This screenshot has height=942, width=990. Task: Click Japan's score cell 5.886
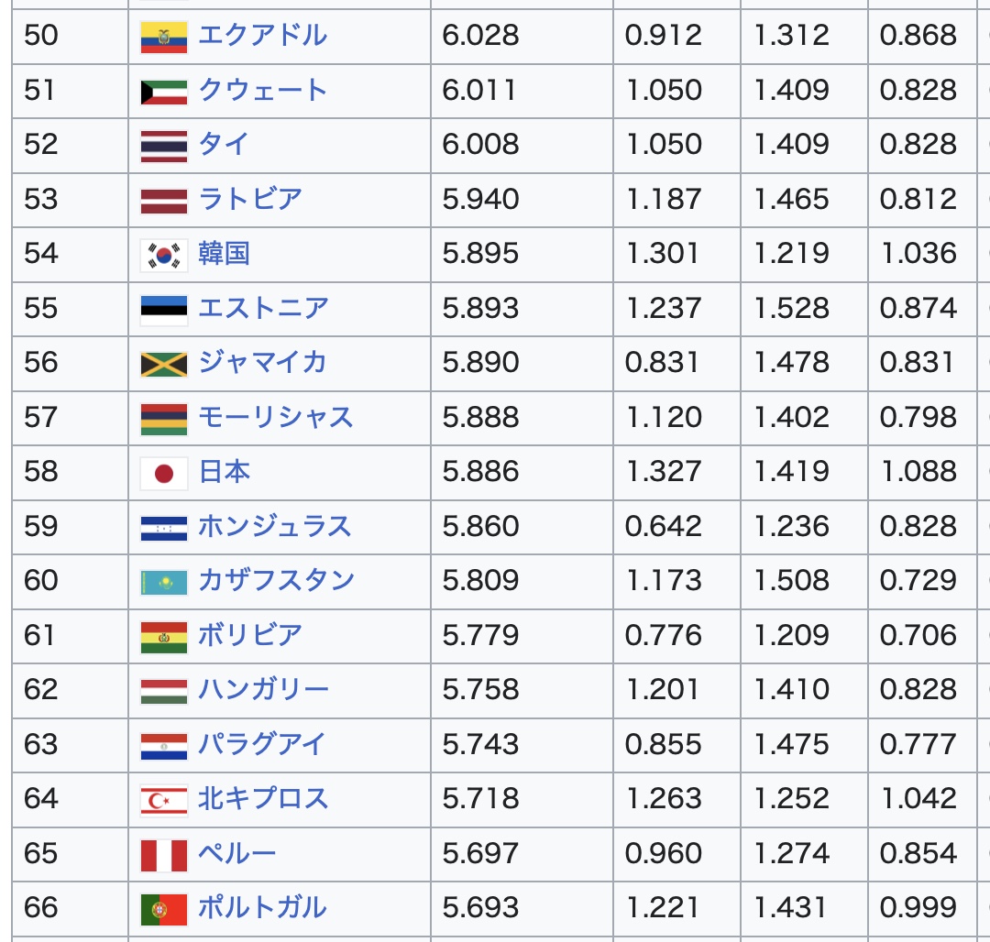[480, 472]
